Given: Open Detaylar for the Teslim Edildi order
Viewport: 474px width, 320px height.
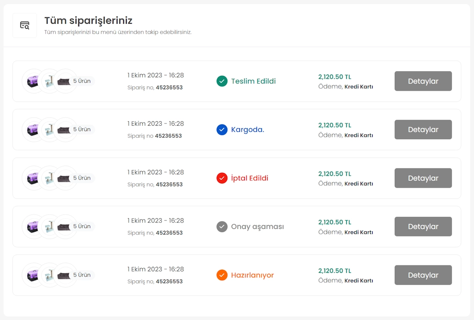Looking at the screenshot, I should pos(423,81).
